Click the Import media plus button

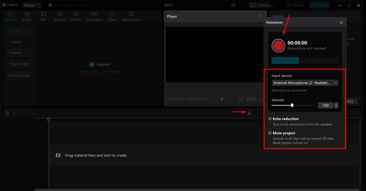point(91,65)
